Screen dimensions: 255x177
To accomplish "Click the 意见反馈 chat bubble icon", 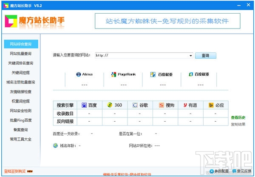I will [234, 171].
